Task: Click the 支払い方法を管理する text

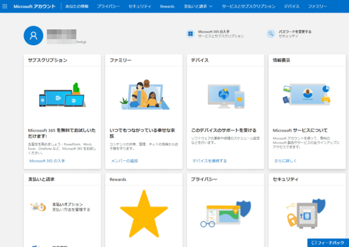Action: click(71, 209)
